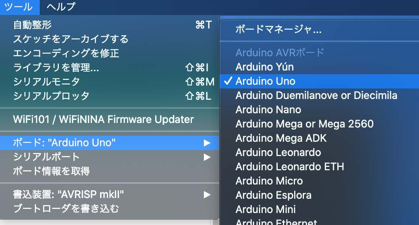Image resolution: width=419 pixels, height=225 pixels.
Task: Select the checked Arduino Uno board
Action: coord(265,81)
